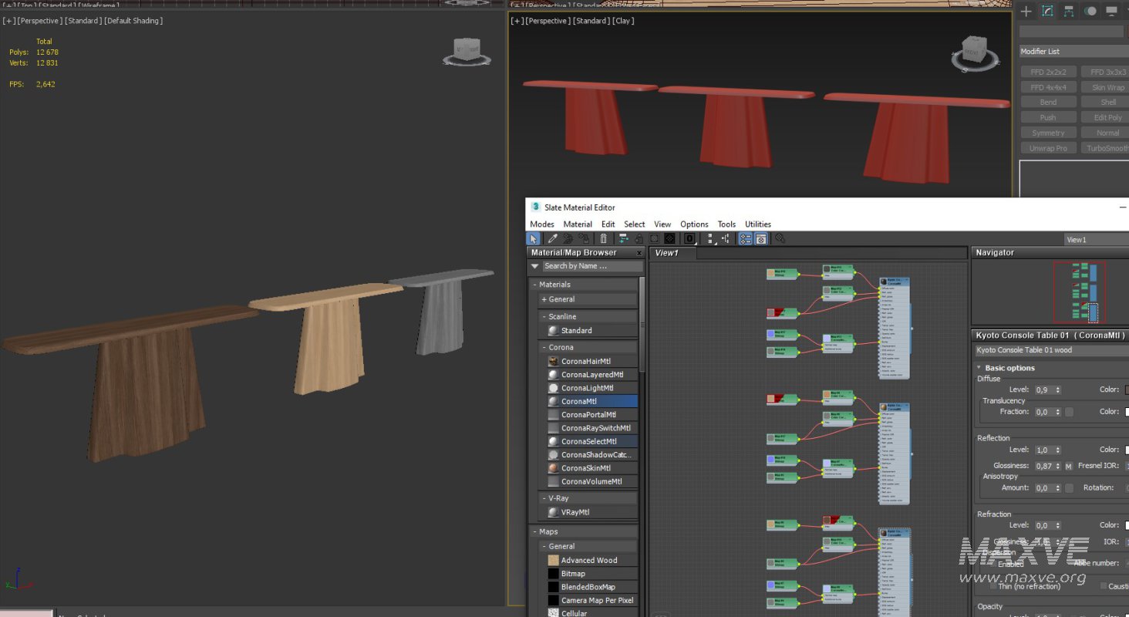Open the Utilities menu

[757, 224]
